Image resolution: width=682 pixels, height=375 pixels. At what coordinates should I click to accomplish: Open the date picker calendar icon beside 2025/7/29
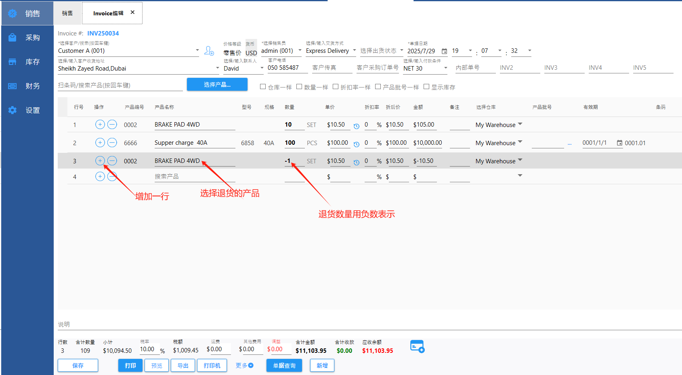click(444, 51)
